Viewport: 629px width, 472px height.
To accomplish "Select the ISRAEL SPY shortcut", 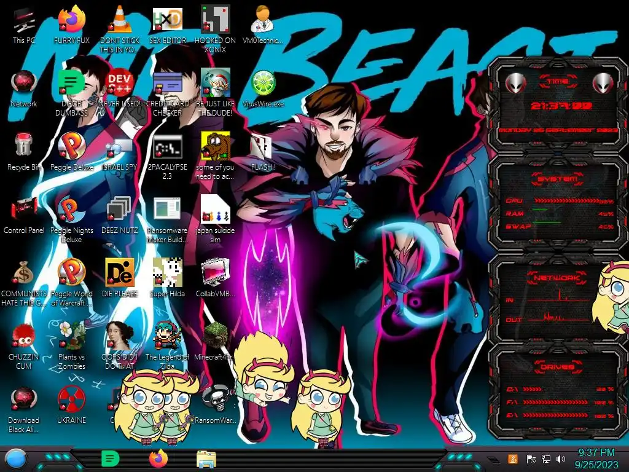I will click(120, 147).
